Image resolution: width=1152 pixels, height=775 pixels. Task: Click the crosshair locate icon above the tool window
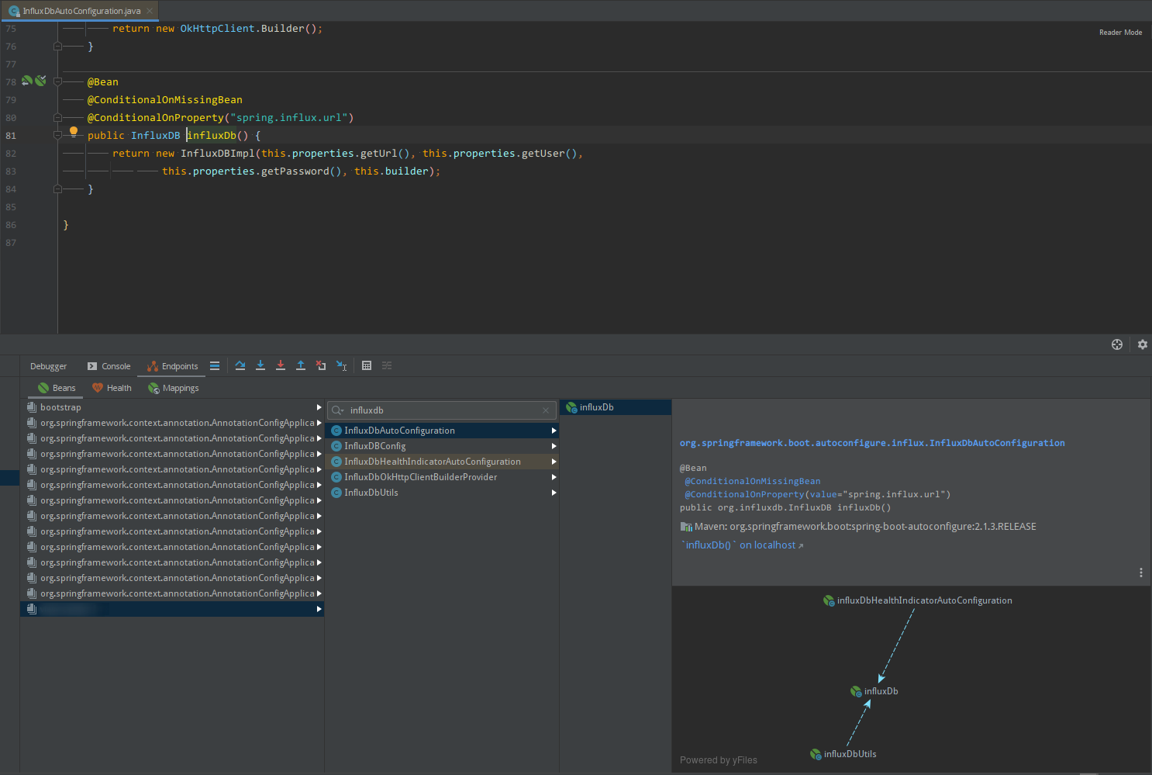[1117, 344]
